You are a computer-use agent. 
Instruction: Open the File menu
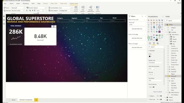[5, 3]
